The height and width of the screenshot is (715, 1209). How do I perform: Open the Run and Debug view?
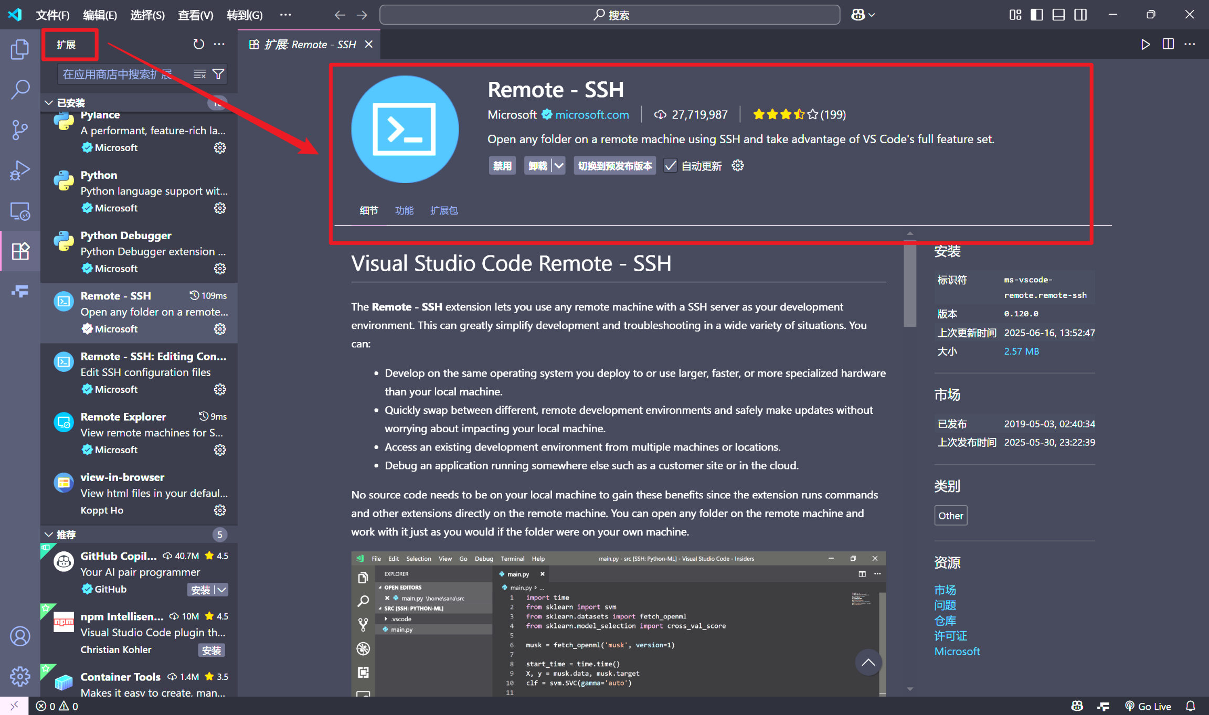pos(20,170)
